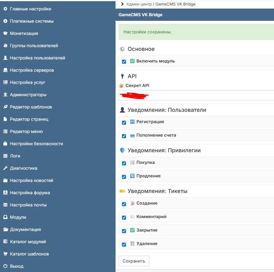Image resolution: width=274 pixels, height=272 pixels.
Task: Go to Монетизация section
Action: tap(24, 33)
